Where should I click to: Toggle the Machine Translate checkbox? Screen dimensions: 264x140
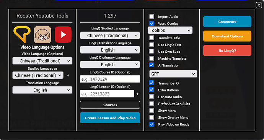152,59
